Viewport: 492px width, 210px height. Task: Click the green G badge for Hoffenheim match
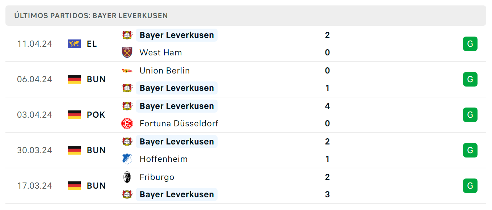point(470,150)
